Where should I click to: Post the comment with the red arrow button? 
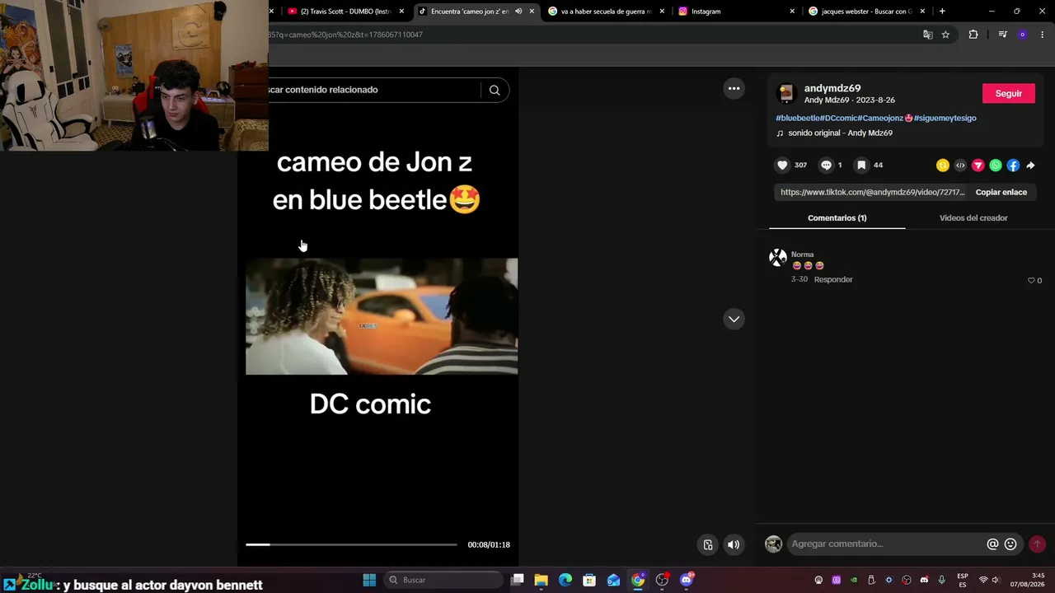(1037, 544)
